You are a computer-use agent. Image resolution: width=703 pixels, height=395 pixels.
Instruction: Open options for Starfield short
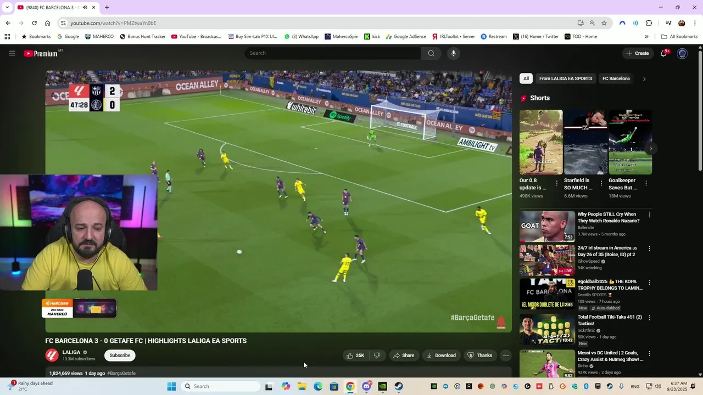pos(601,183)
